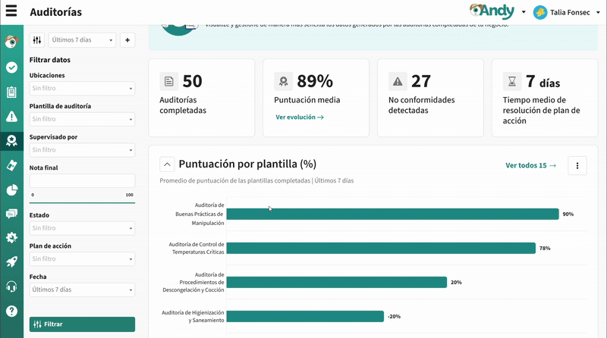607x338 pixels.
Task: Select the pie chart reports sidebar icon
Action: pyautogui.click(x=11, y=189)
